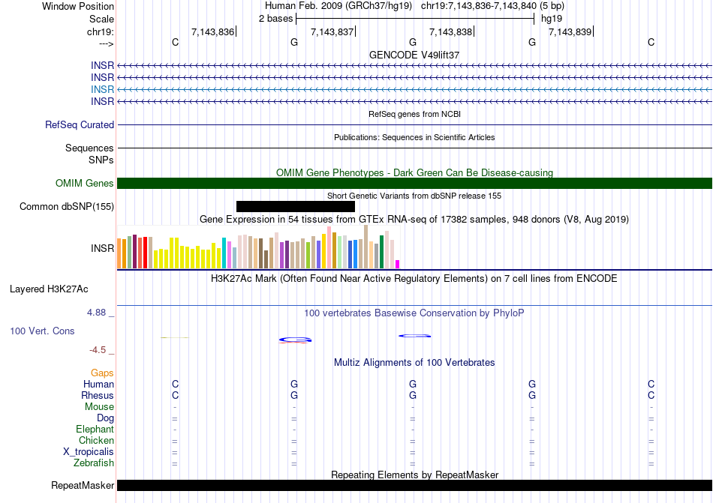Open 100 vertebrates Basewise Conservation by PhyloP
Screen dimensions: 713x503
pyautogui.click(x=414, y=313)
